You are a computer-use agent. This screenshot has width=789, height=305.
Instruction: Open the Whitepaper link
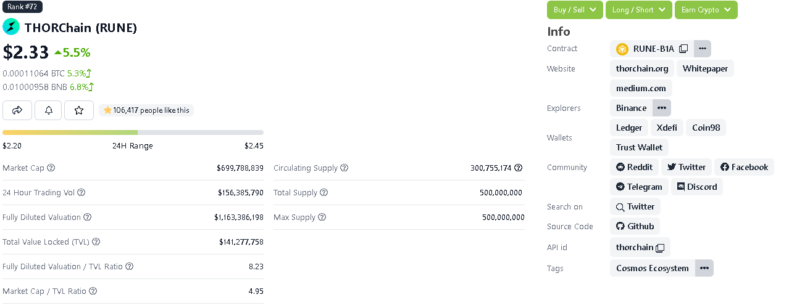(x=705, y=68)
